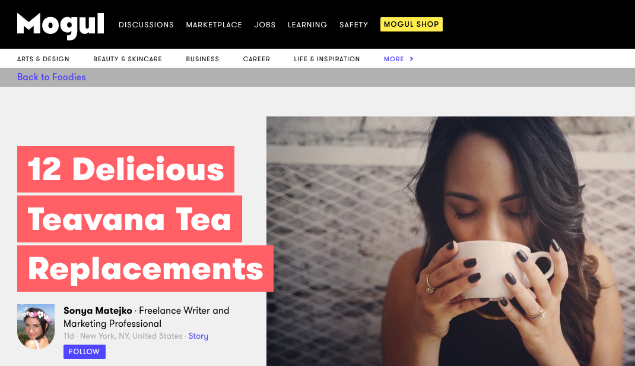This screenshot has width=635, height=366.
Task: Select the Life & Inspiration category
Action: [327, 59]
